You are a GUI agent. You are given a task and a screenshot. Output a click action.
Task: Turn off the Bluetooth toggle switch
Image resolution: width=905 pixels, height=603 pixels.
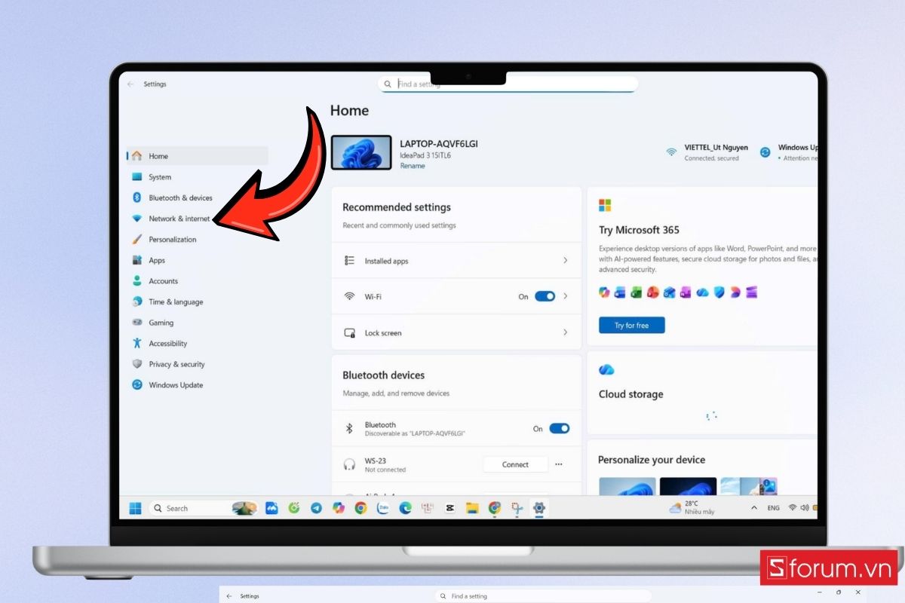559,428
